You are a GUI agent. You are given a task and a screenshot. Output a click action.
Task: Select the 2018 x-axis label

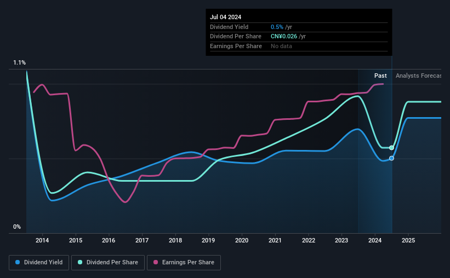click(x=175, y=240)
